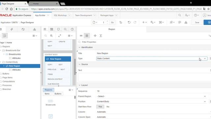Viewport: 211px width, 119px height.
Task: Reload the browser page
Action: [7, 9]
